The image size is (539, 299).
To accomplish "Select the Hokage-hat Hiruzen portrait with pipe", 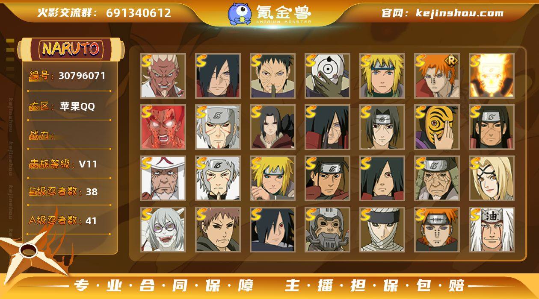I will click(x=163, y=178).
